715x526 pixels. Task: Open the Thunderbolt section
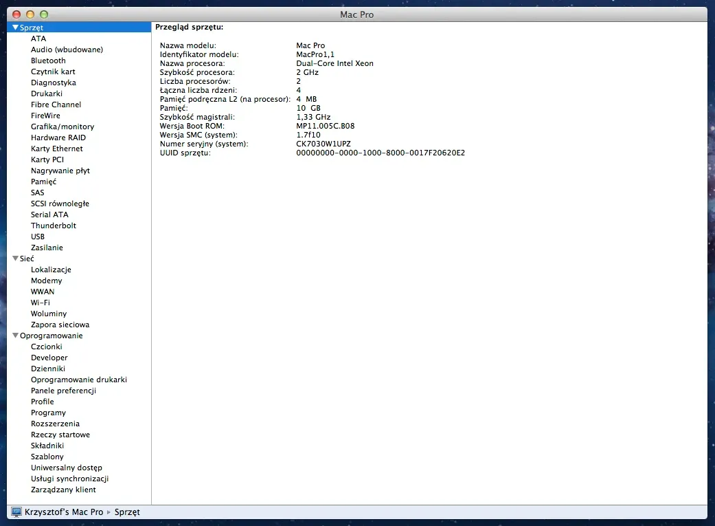[54, 226]
